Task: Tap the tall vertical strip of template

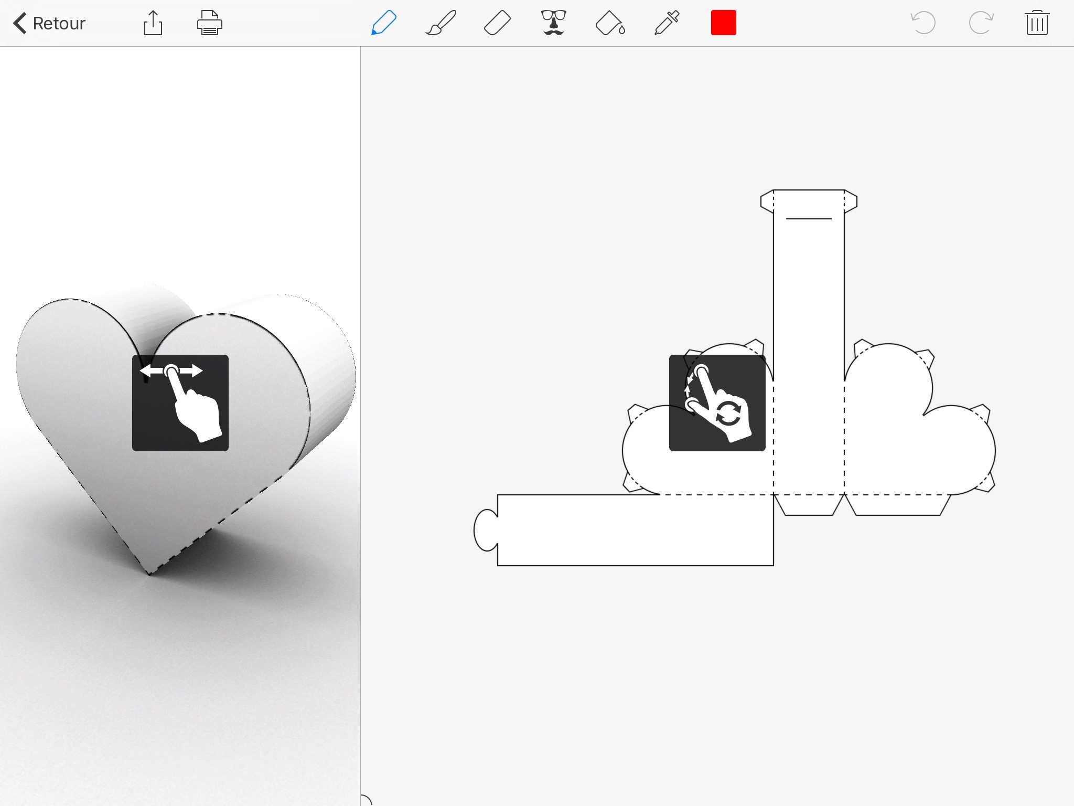Action: click(809, 315)
